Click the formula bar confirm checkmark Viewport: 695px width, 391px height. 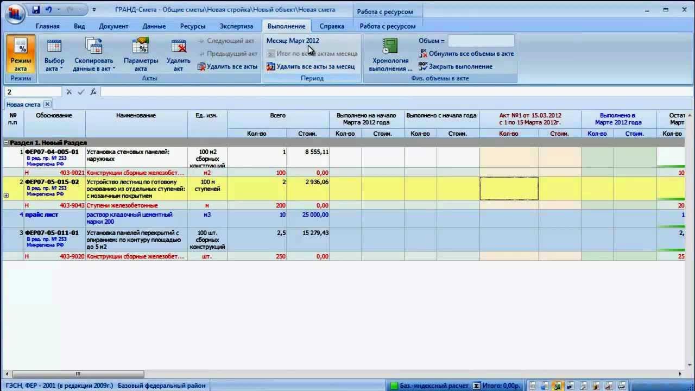81,92
